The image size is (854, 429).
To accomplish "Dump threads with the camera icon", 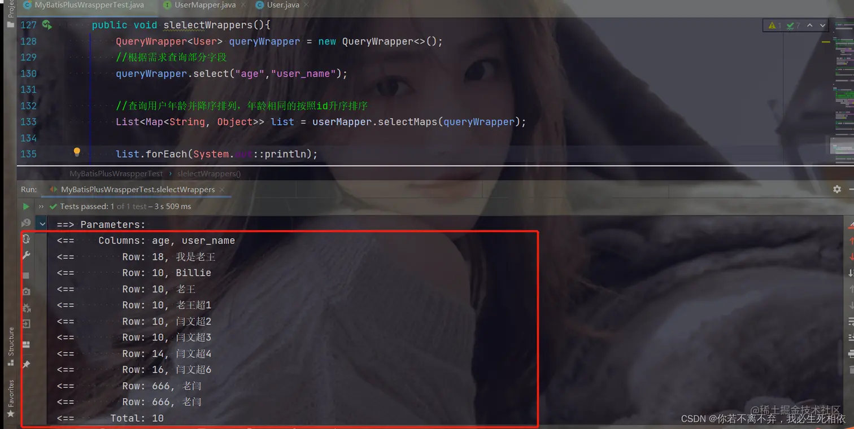I will 26,292.
